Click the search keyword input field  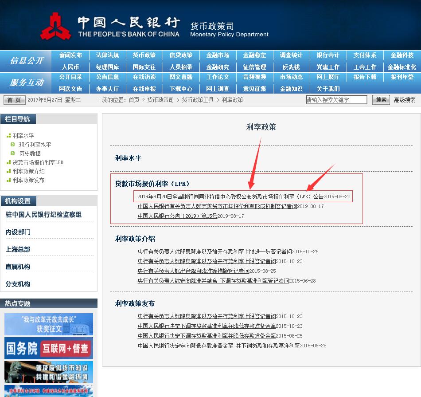tap(336, 100)
